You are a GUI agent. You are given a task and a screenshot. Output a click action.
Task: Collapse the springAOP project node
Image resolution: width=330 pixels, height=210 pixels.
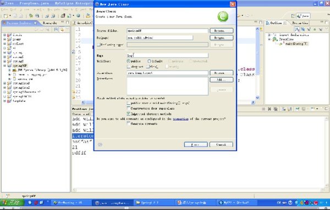coord(4,66)
